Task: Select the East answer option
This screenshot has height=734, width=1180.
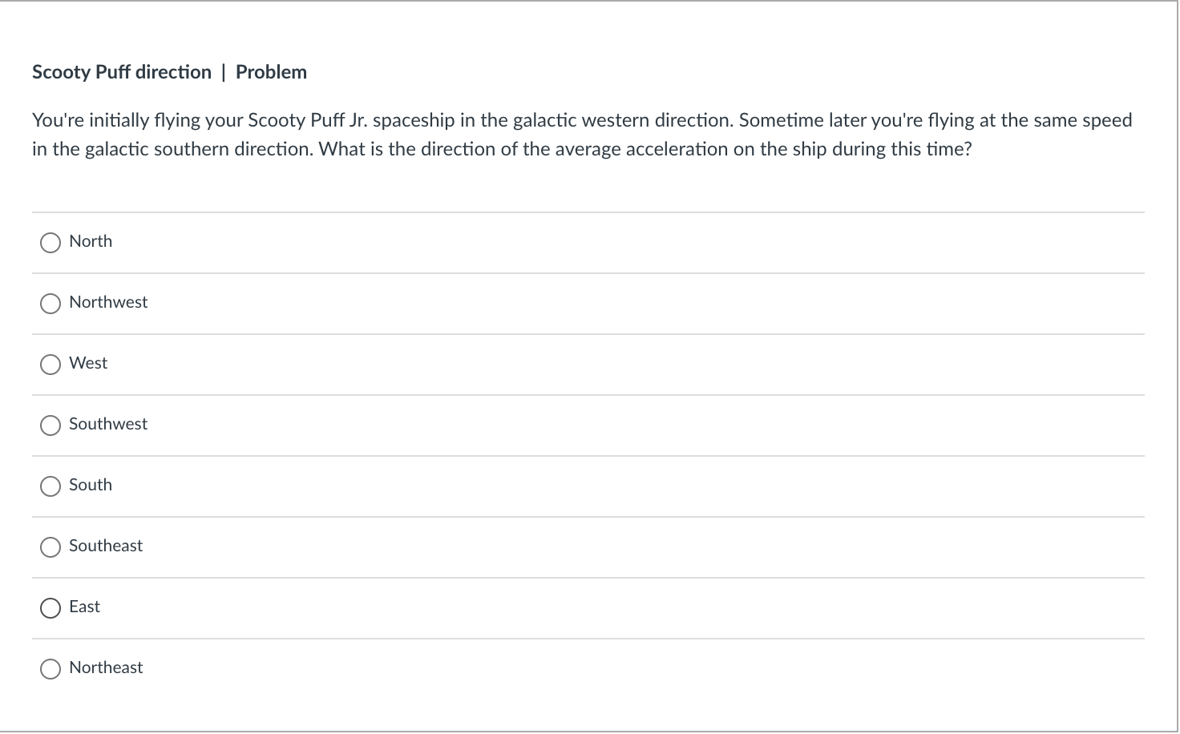Action: [x=51, y=607]
